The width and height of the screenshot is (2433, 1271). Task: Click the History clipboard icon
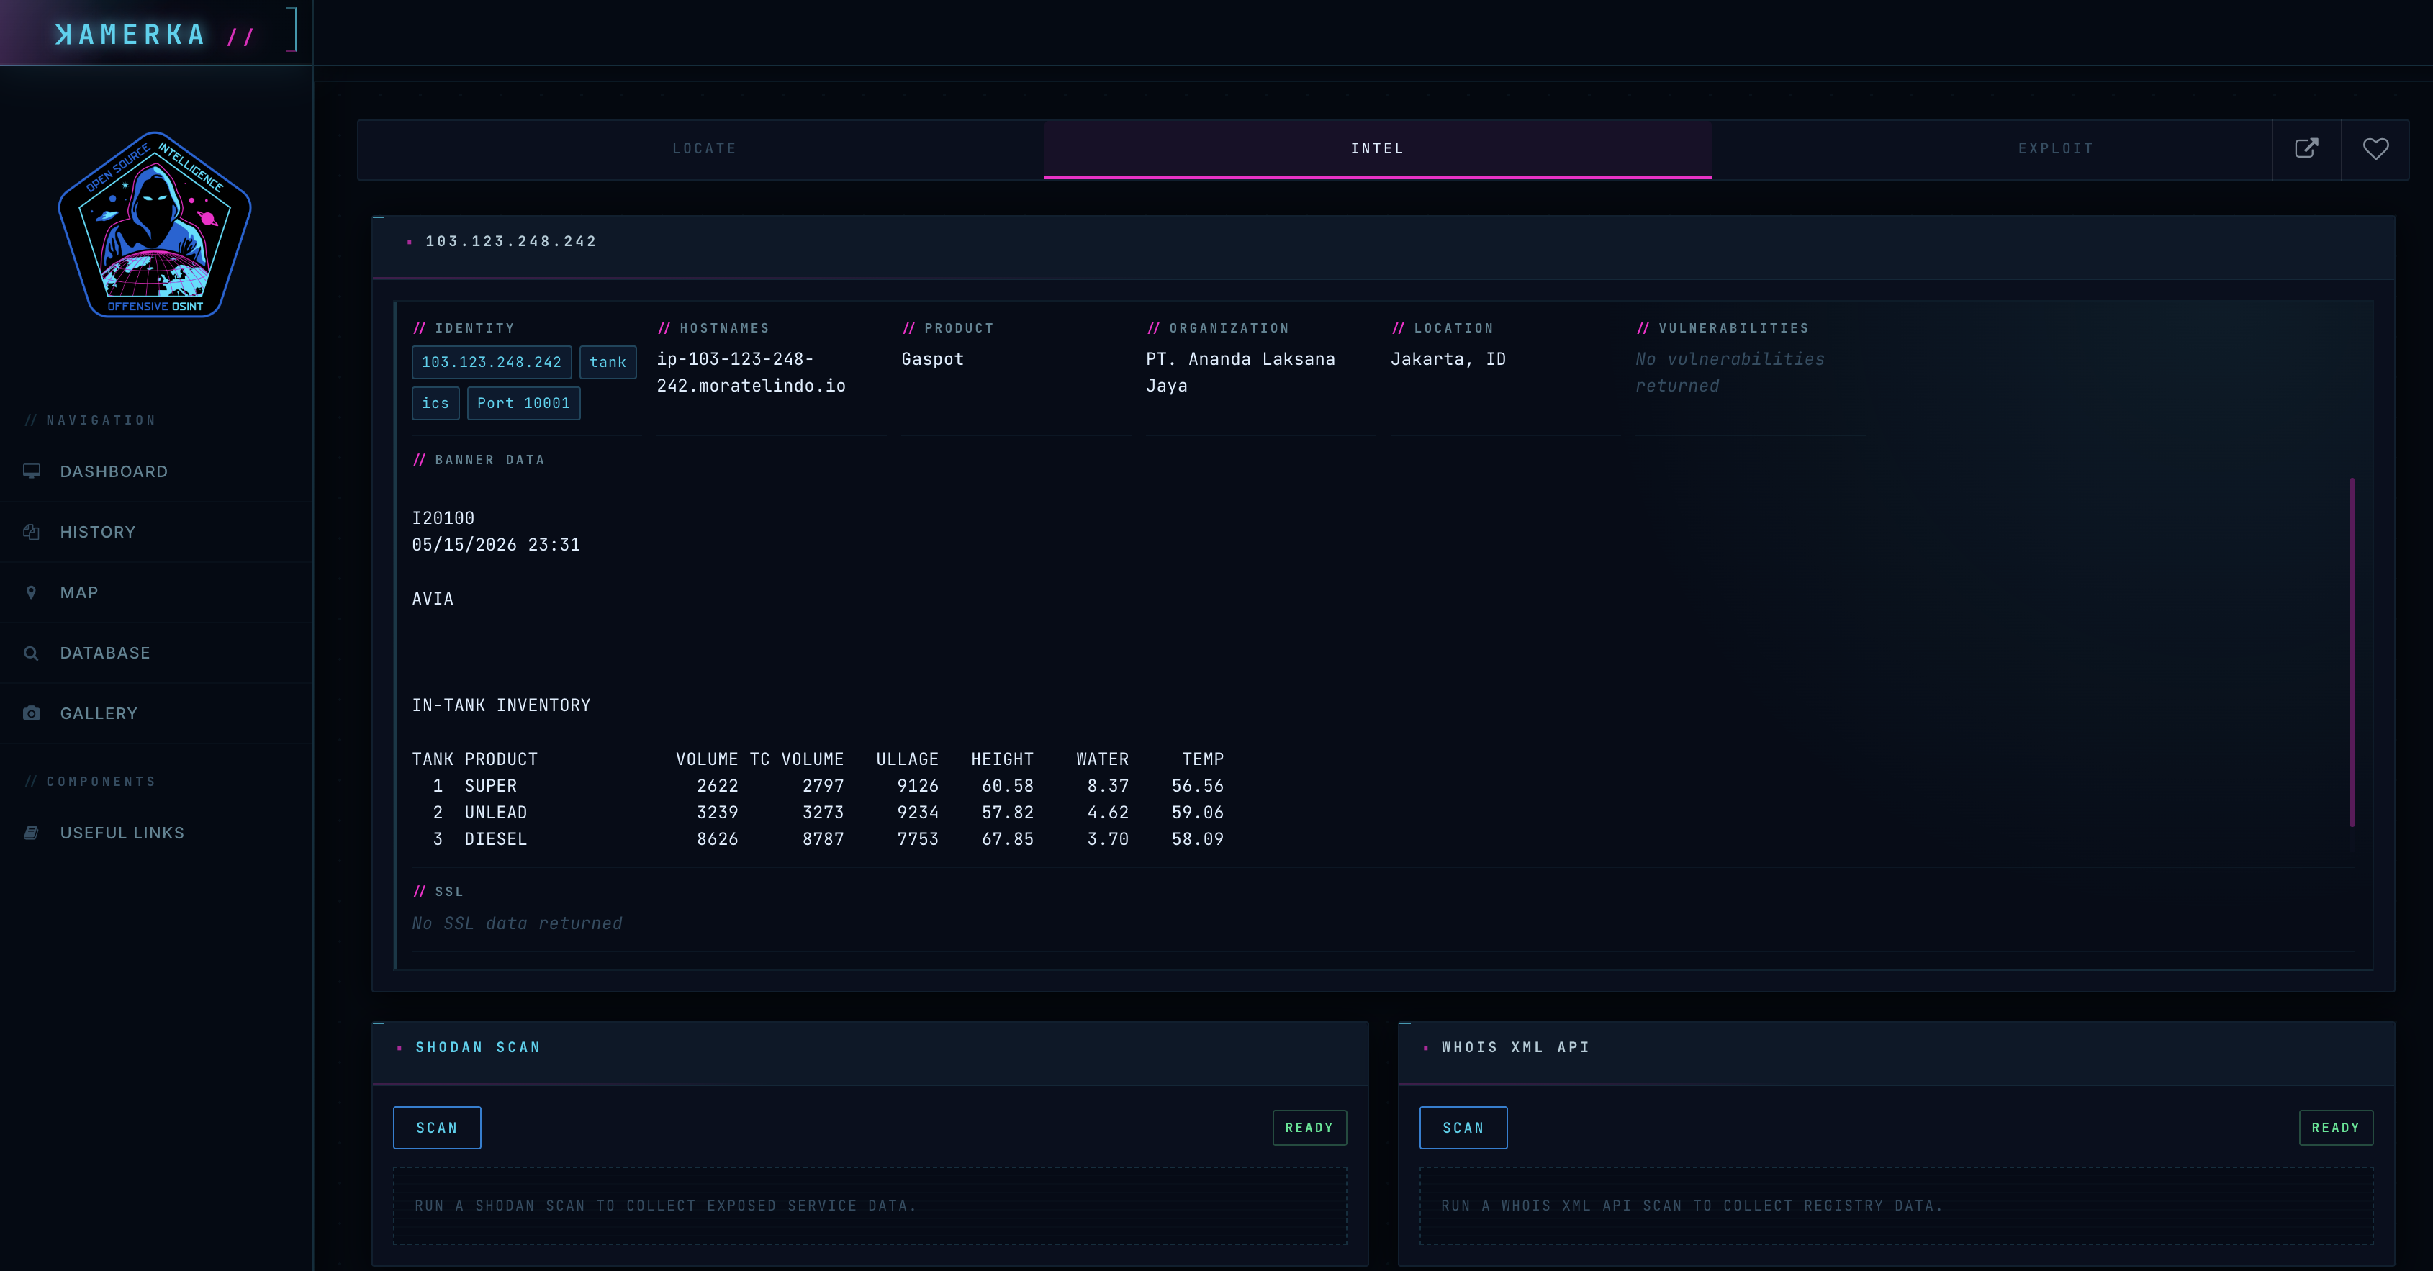[31, 532]
